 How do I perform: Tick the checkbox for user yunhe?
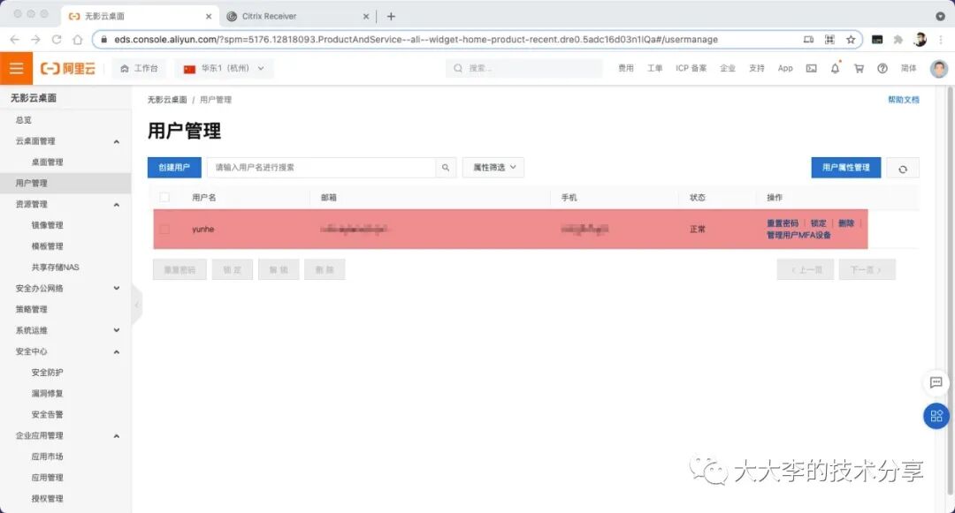point(164,230)
